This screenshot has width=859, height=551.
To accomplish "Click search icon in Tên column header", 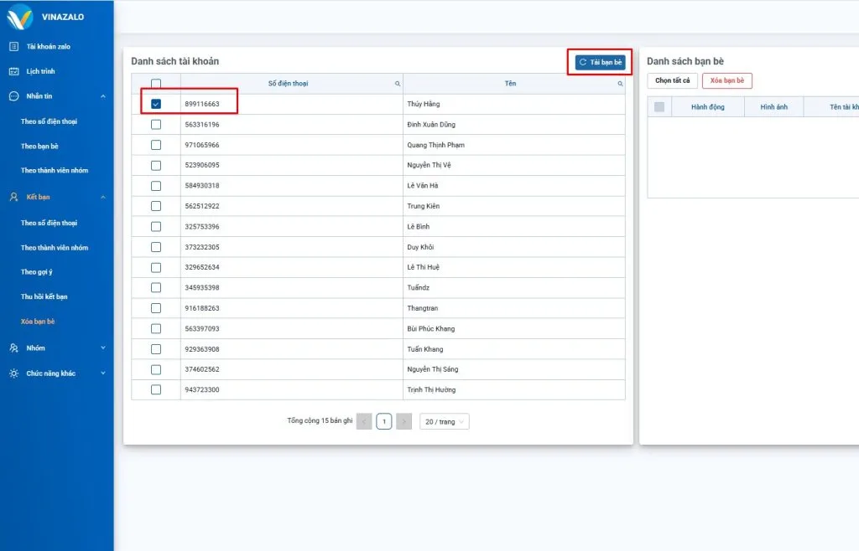I will [620, 84].
